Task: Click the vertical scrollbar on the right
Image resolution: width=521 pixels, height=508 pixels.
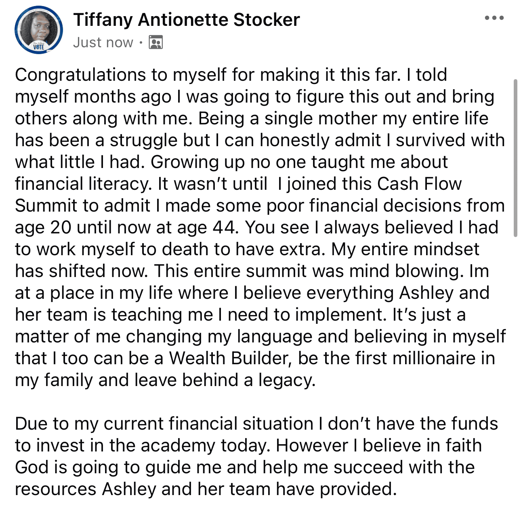Action: (515, 157)
